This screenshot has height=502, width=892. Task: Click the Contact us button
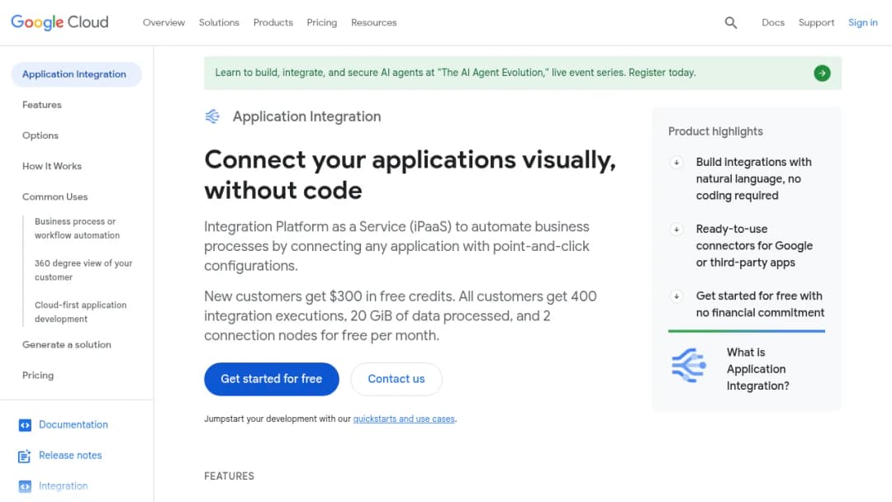(x=396, y=379)
